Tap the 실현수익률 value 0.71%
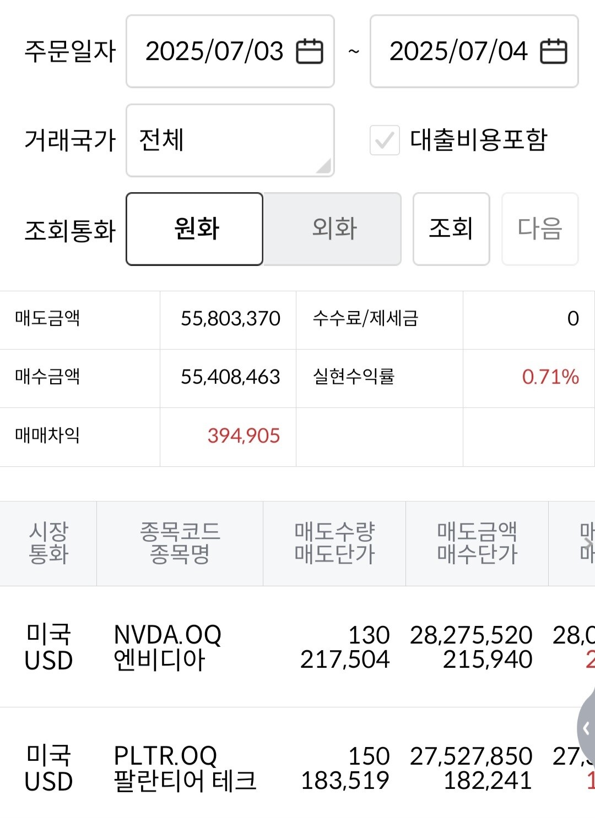The image size is (595, 818). (550, 378)
